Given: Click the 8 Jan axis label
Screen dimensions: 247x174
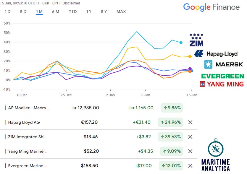Looking at the screenshot, I should (x=146, y=95).
